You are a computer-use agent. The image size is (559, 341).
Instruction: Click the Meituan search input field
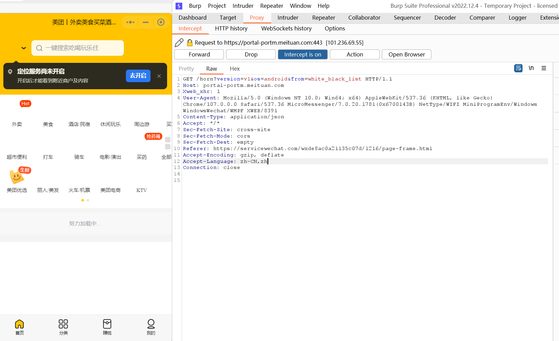[78, 48]
